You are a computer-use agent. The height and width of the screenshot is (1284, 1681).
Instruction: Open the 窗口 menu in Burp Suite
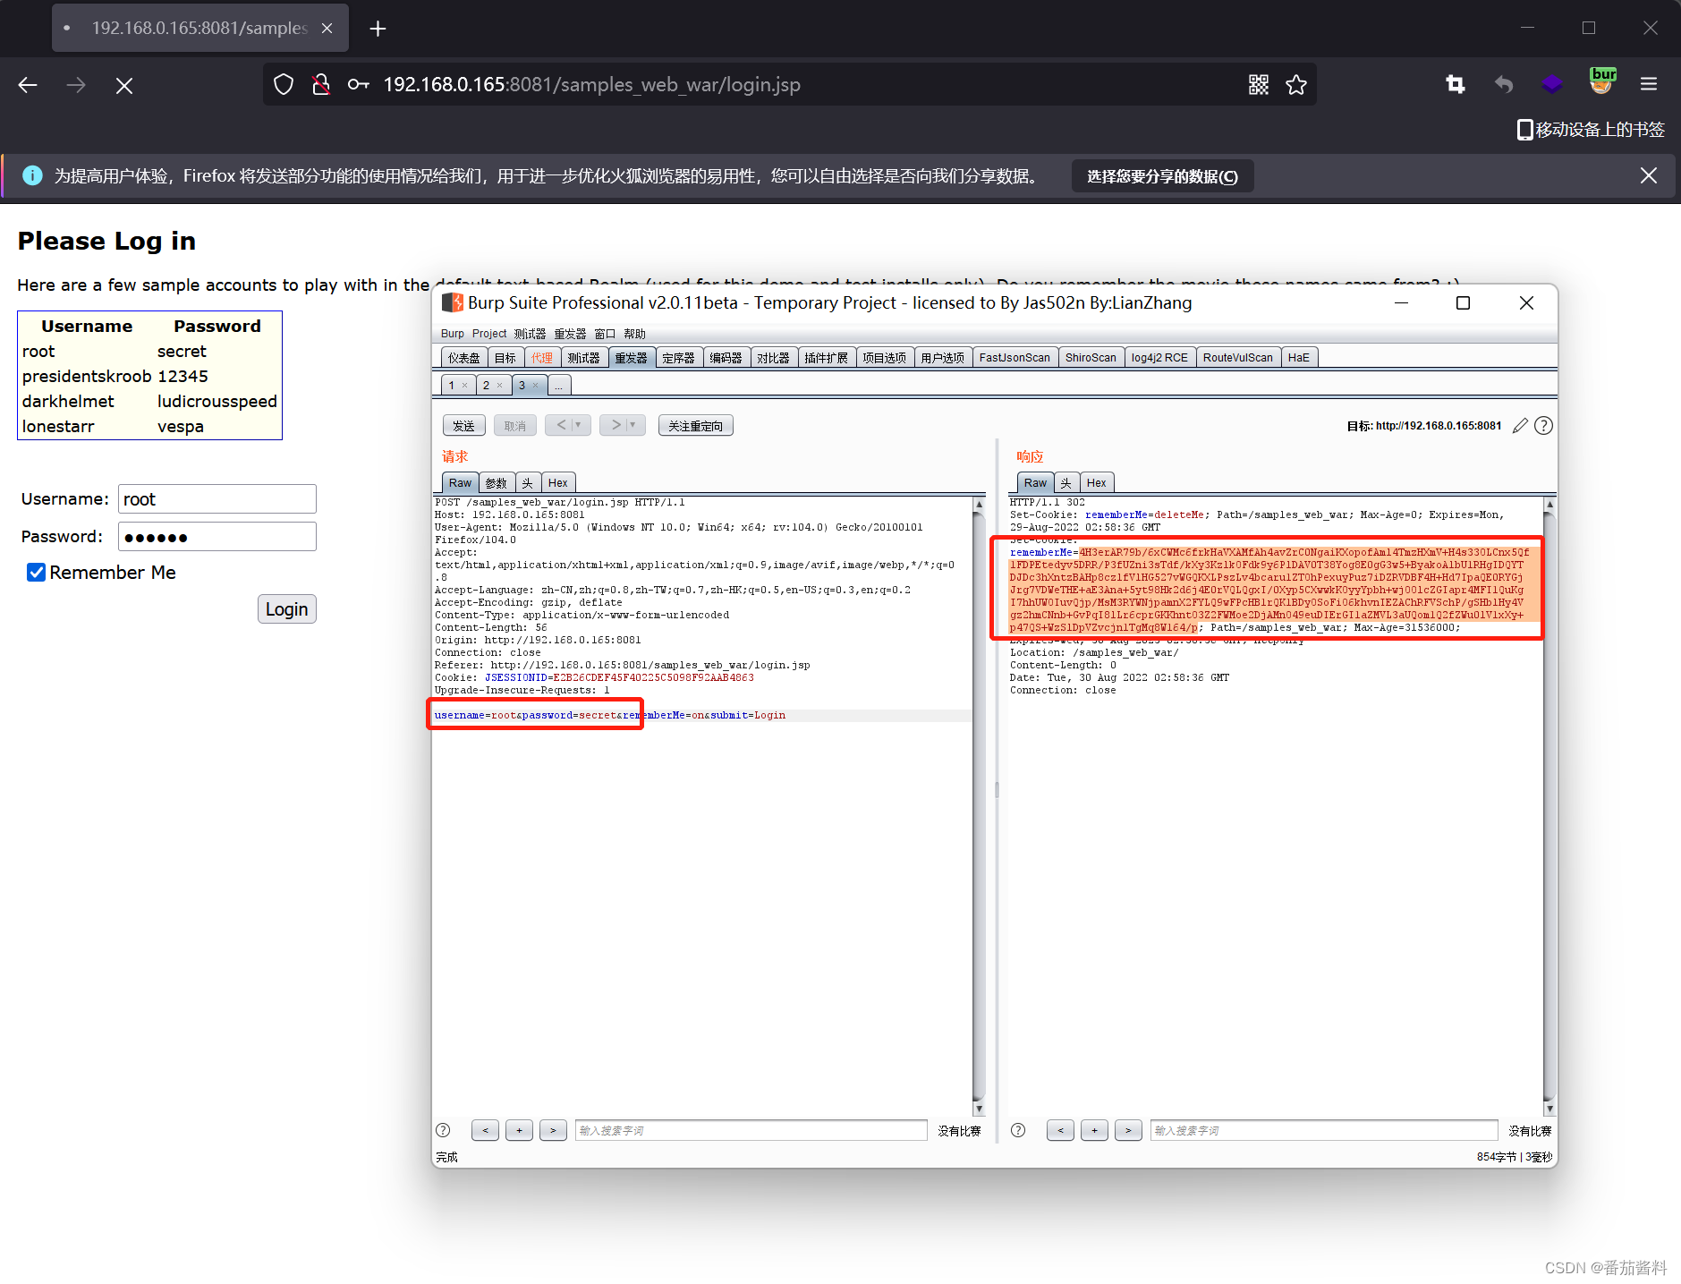(x=605, y=334)
